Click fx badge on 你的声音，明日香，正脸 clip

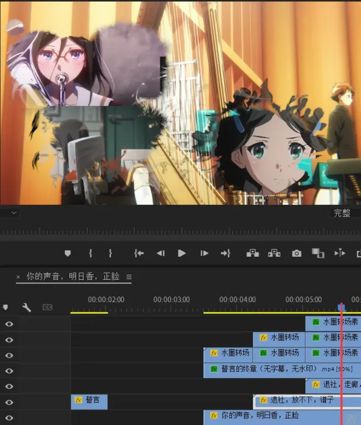click(214, 416)
